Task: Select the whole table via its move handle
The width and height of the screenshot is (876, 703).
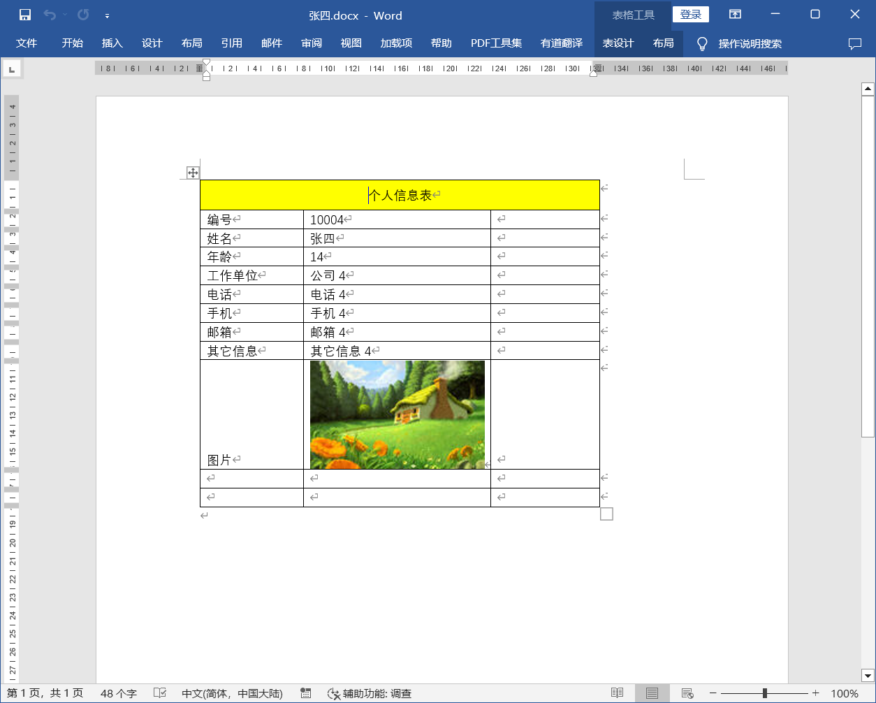Action: 194,171
